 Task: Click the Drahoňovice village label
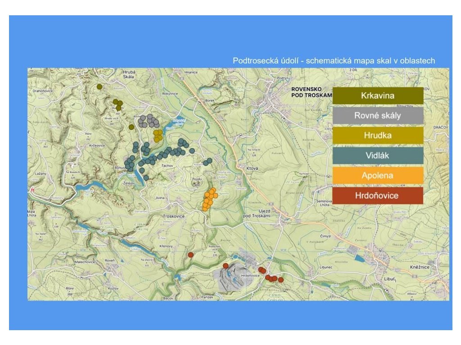[x=43, y=91]
